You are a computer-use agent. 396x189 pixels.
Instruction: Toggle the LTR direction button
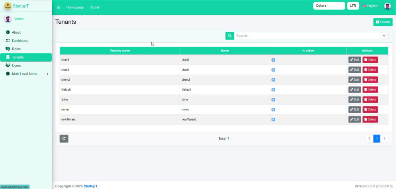(x=353, y=6)
